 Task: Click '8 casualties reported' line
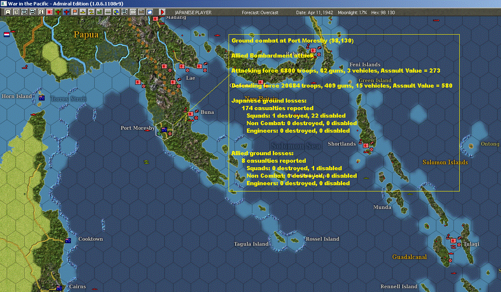point(274,161)
